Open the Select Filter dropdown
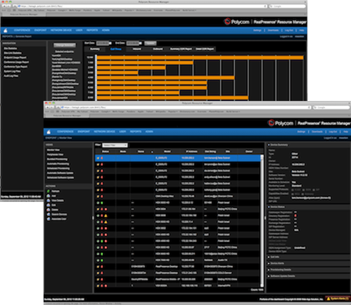This screenshot has width=351, height=305. tap(115, 145)
